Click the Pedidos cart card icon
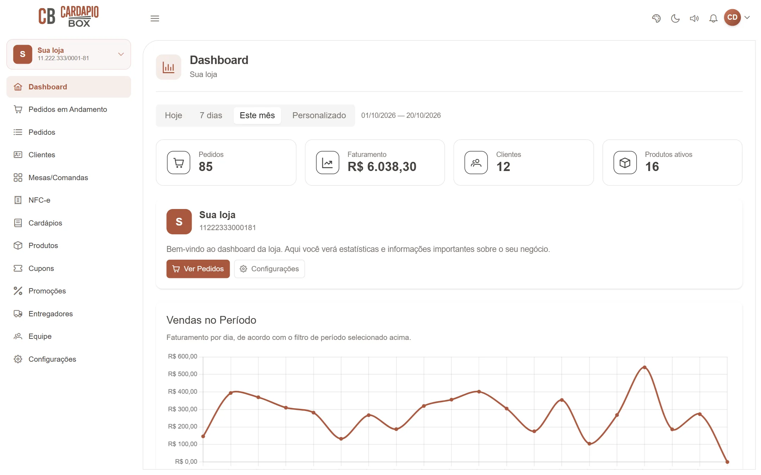Image resolution: width=761 pixels, height=475 pixels. pos(179,163)
